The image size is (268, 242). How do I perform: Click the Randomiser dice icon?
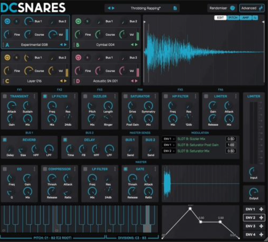[232, 8]
